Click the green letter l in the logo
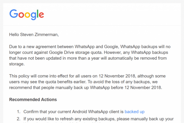 click(x=38, y=14)
